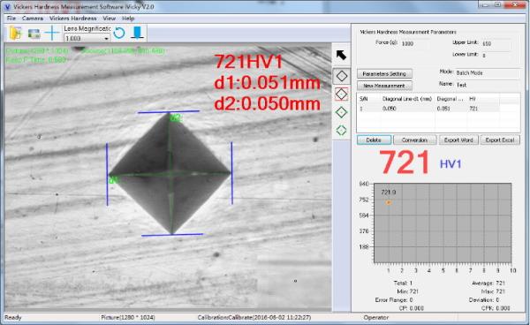The height and width of the screenshot is (325, 530).
Task: Click the application logo in the title bar
Action: tap(7, 7)
